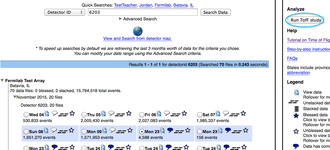Open view data icon for Wed 04
Screen dimensions: 330x150
pos(47,114)
